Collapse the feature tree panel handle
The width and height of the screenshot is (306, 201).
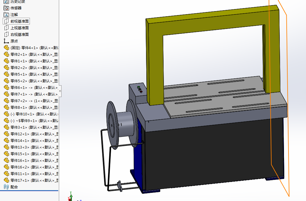tap(60, 91)
